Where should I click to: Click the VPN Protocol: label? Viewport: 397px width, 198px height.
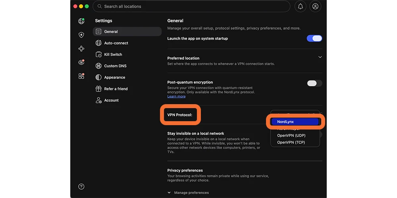point(180,115)
